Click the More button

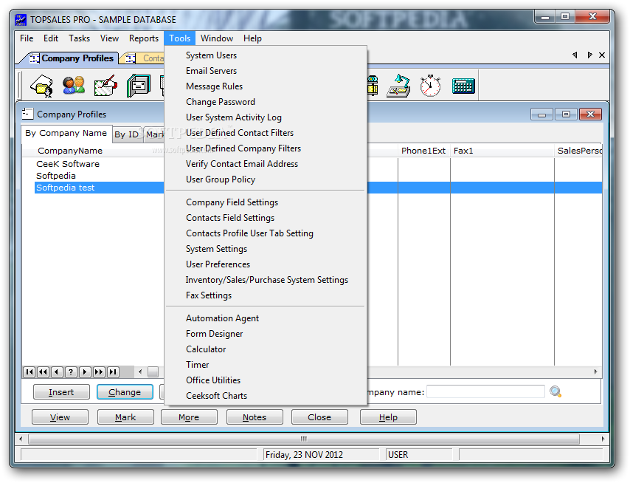tap(189, 417)
